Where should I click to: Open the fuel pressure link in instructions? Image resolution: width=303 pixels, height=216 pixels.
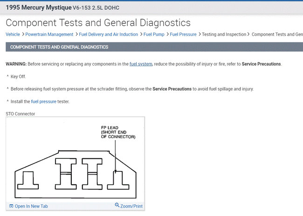[44, 101]
